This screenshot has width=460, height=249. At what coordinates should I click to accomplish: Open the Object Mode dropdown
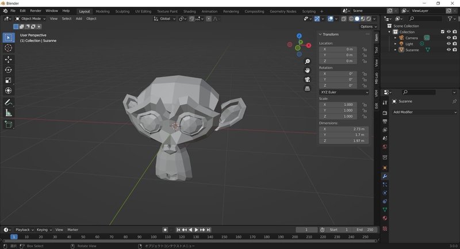click(x=30, y=19)
